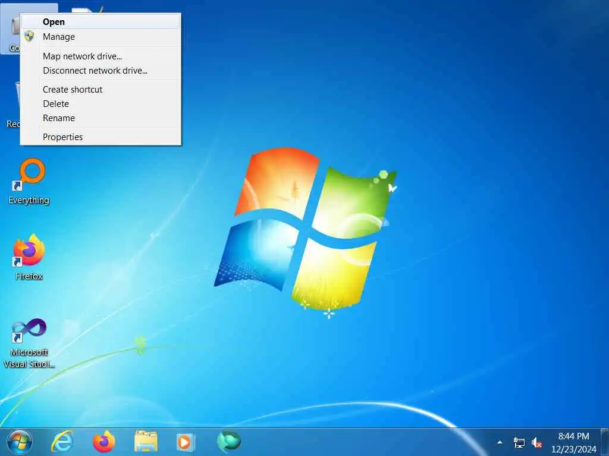The height and width of the screenshot is (456, 609).
Task: Click the Show desktop strip
Action: pos(605,442)
